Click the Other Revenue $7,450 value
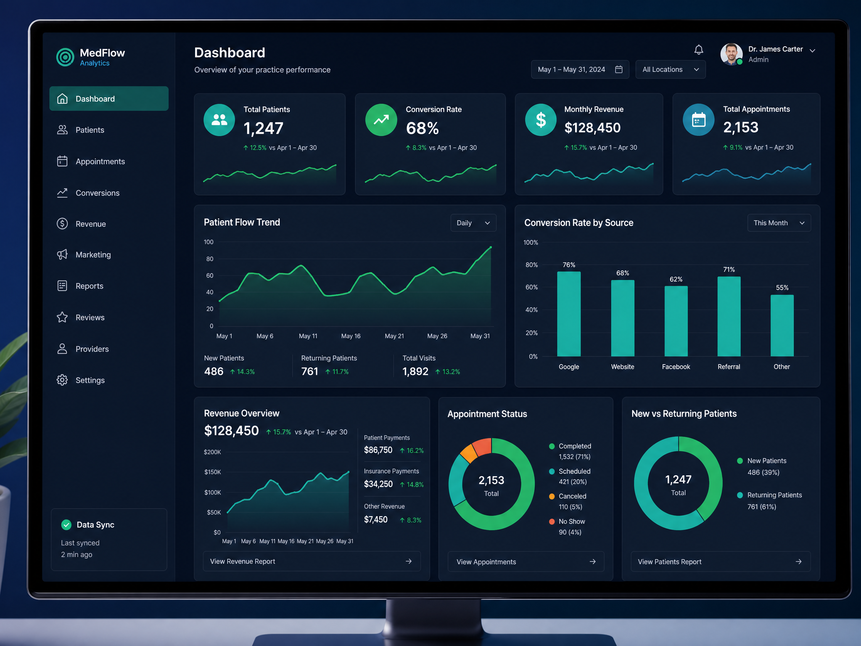The width and height of the screenshot is (861, 646). (375, 519)
